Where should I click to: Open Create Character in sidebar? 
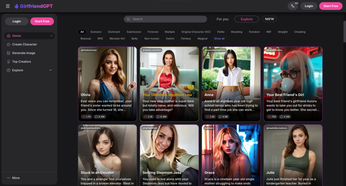(x=29, y=44)
